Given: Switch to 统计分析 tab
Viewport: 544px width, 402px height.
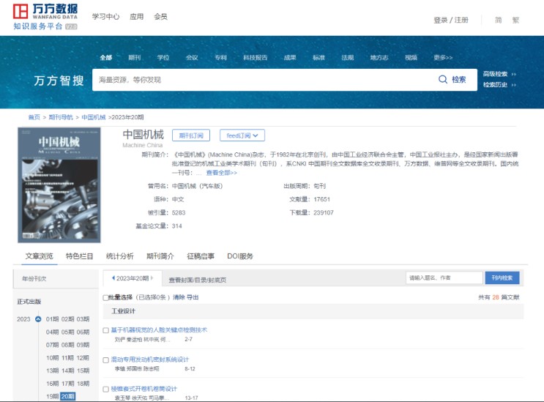Looking at the screenshot, I should tap(119, 256).
